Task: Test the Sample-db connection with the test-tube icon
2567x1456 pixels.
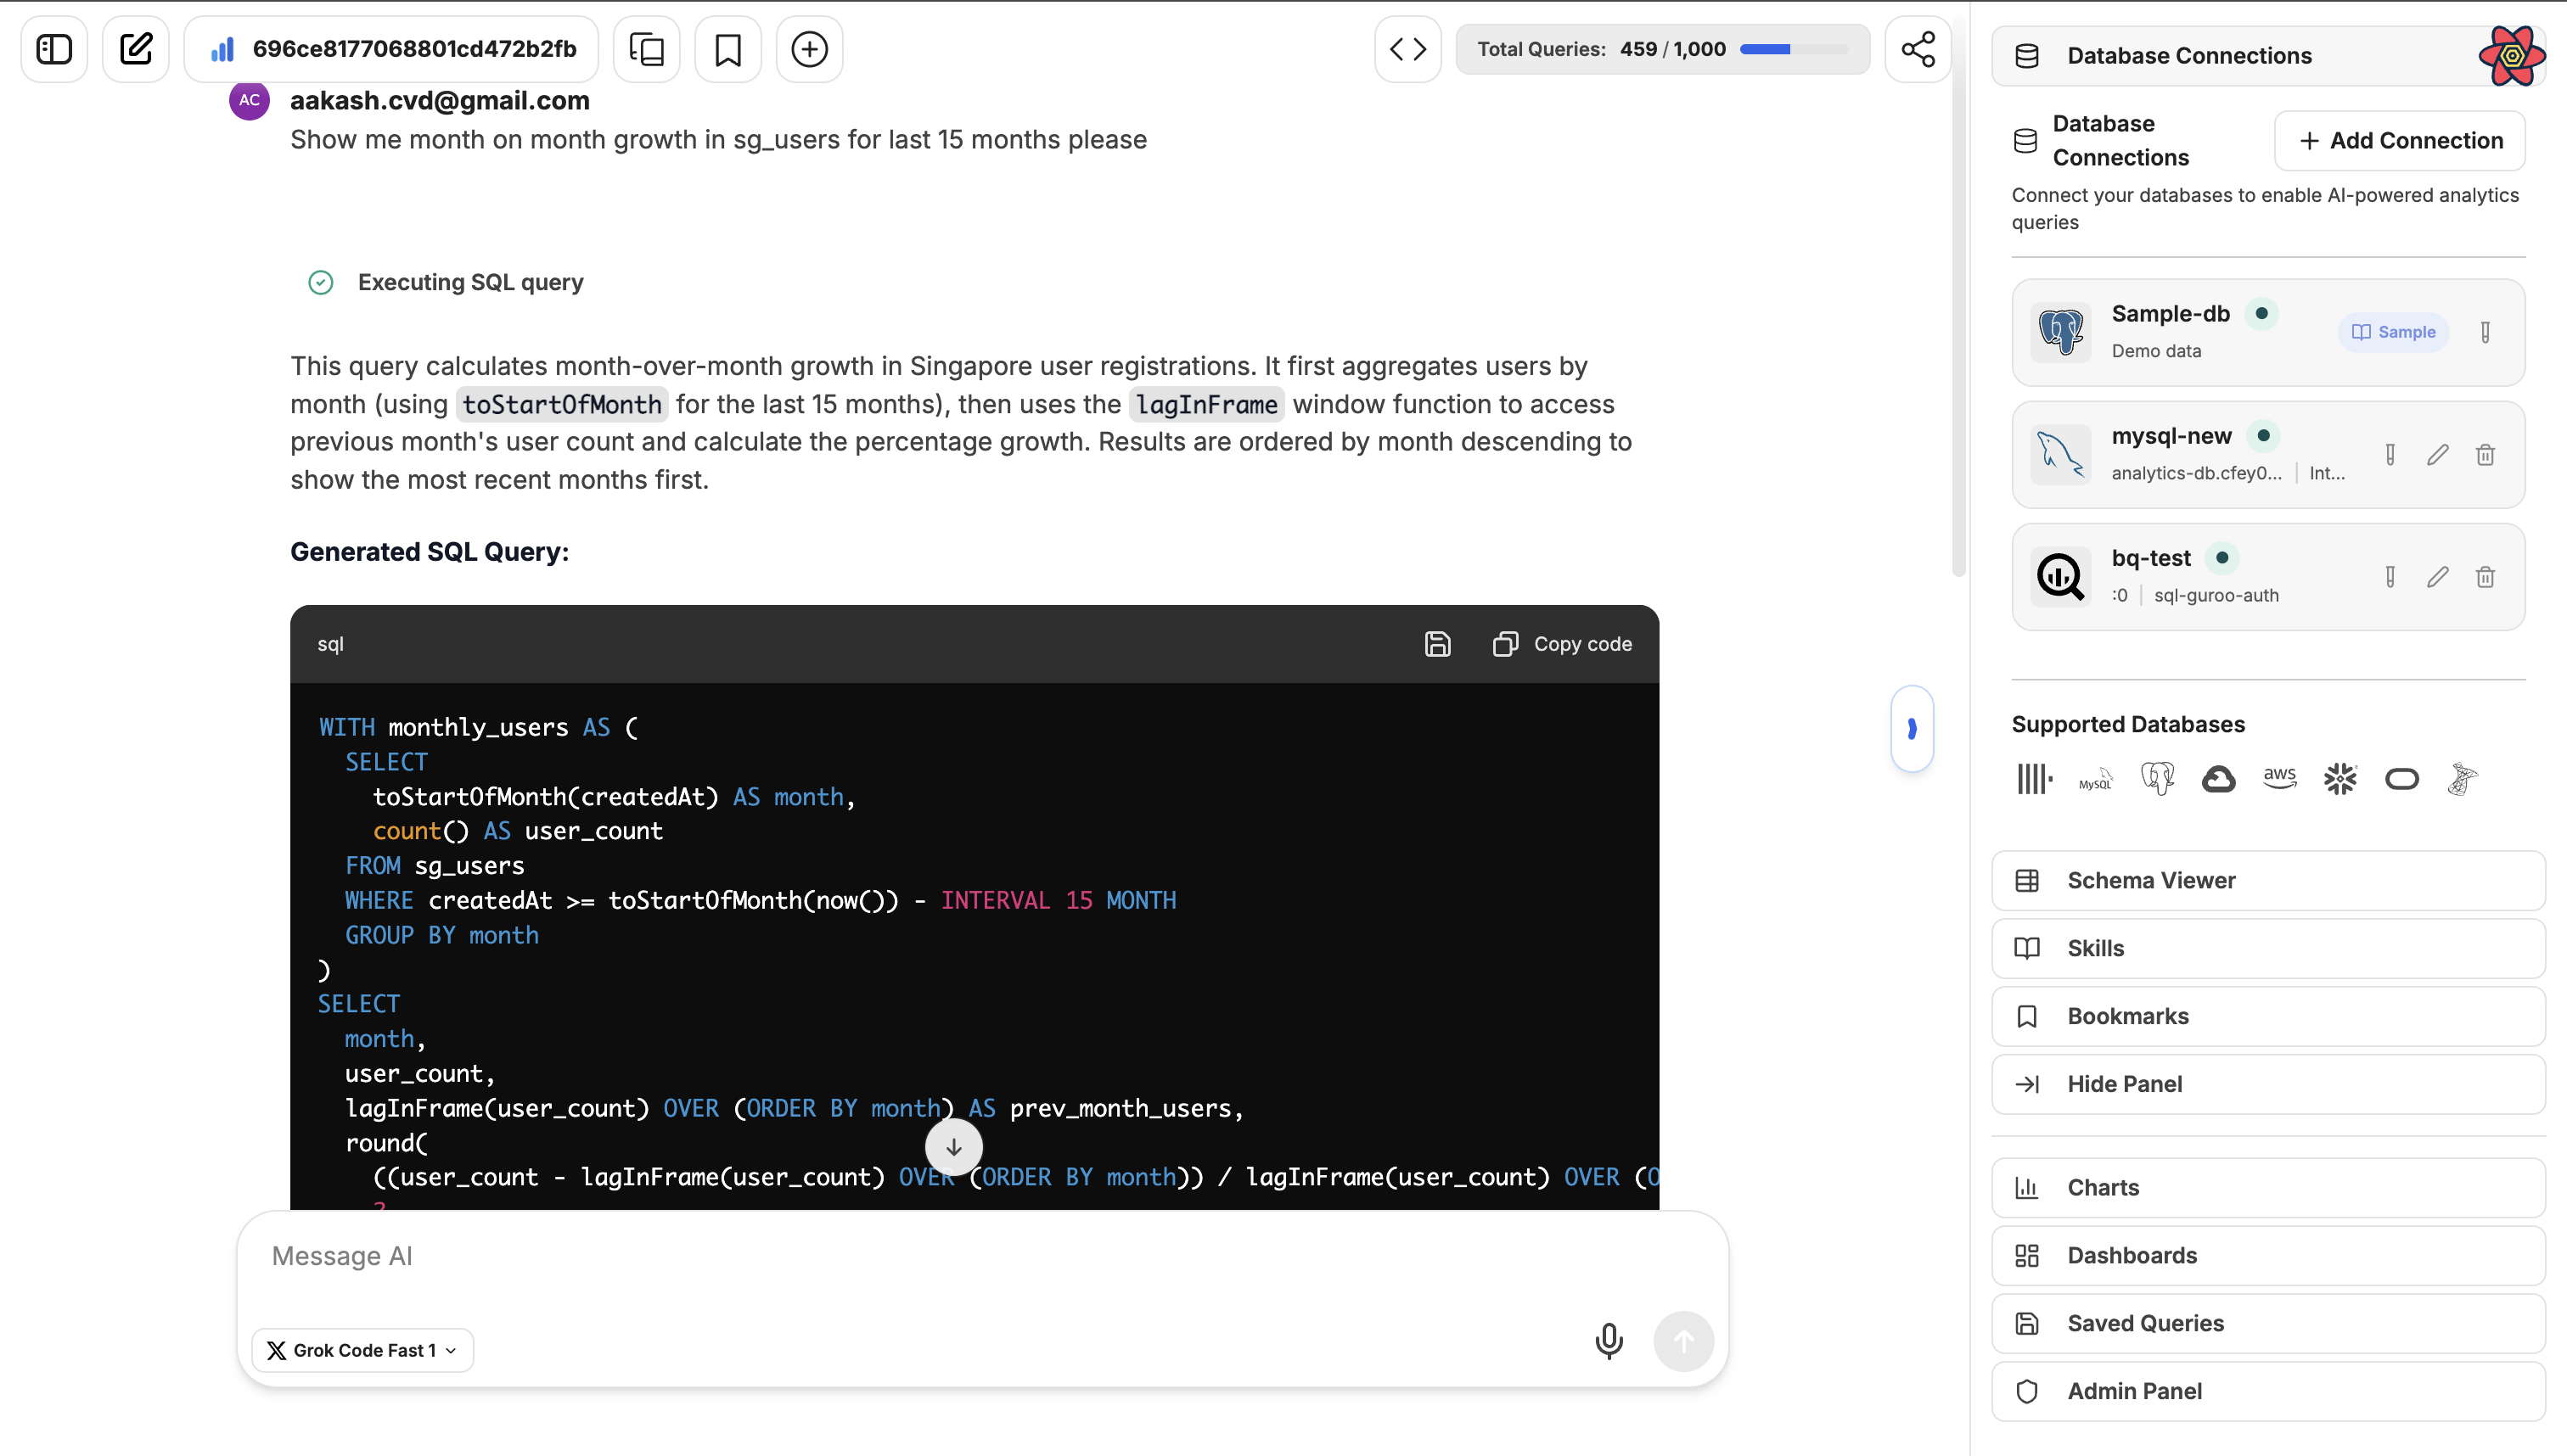Action: [2486, 332]
